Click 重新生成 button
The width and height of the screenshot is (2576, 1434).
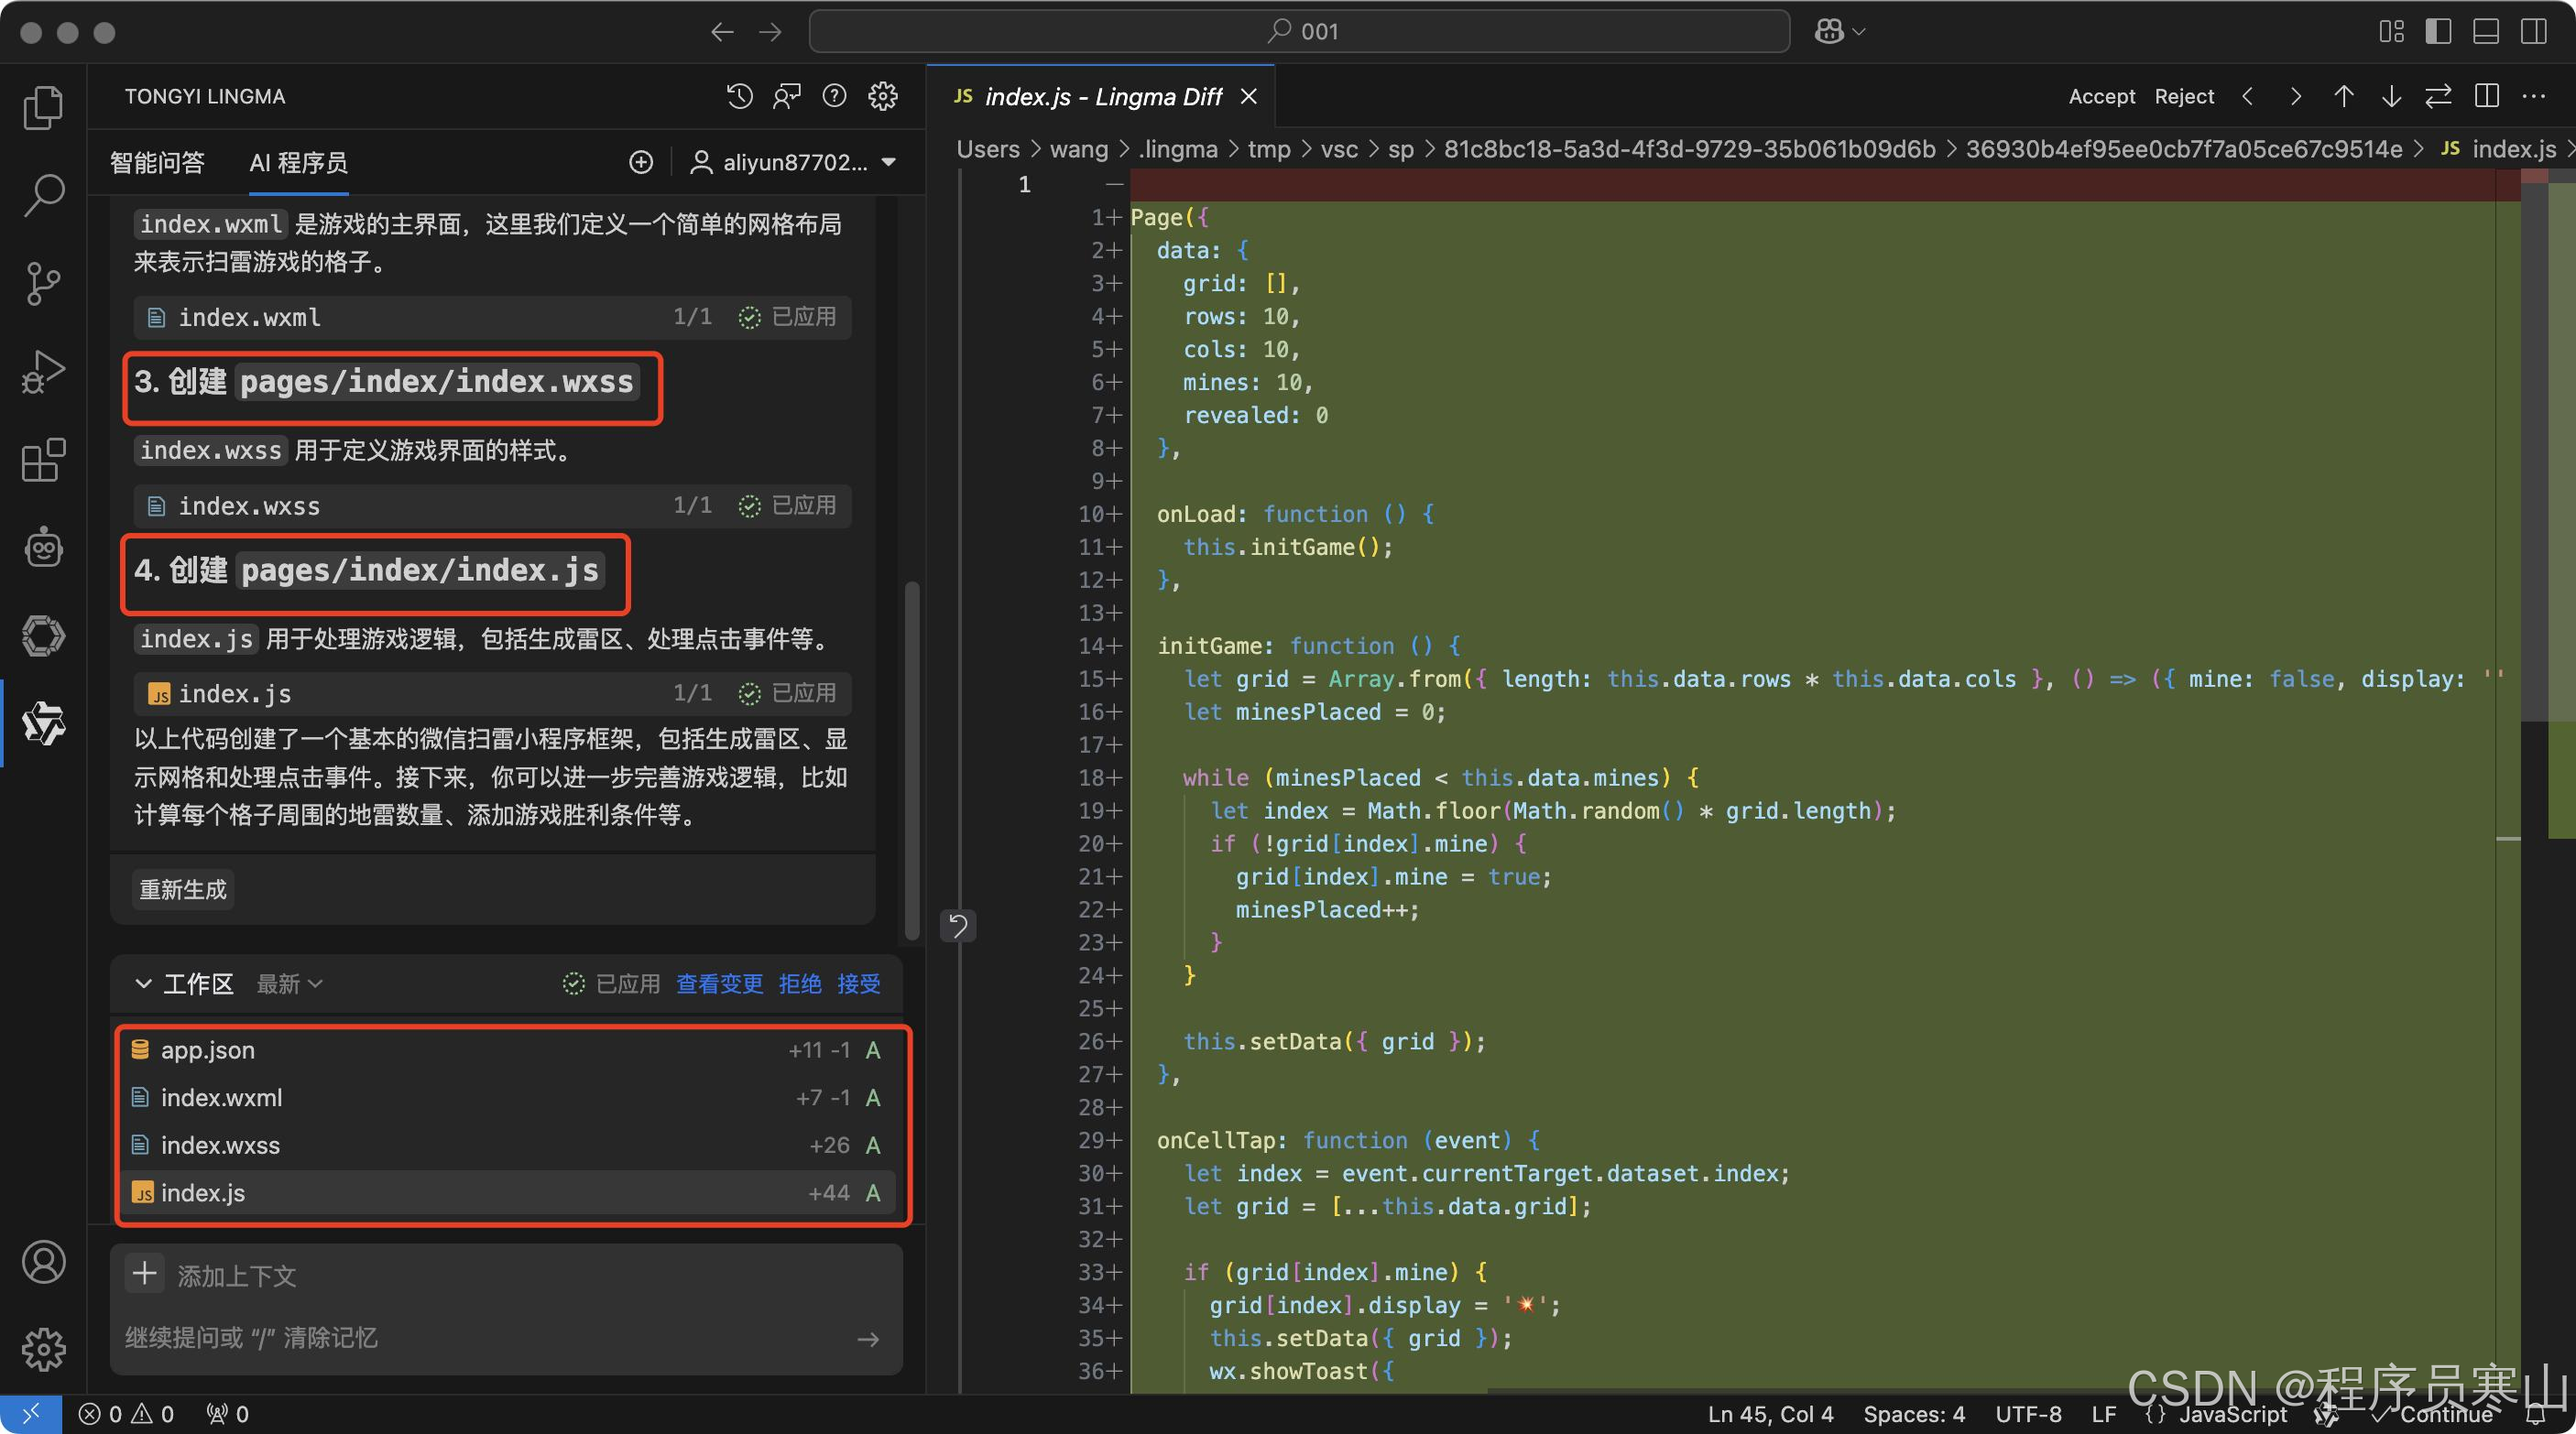(x=183, y=889)
